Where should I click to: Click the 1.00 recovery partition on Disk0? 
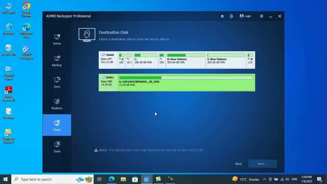point(250,60)
